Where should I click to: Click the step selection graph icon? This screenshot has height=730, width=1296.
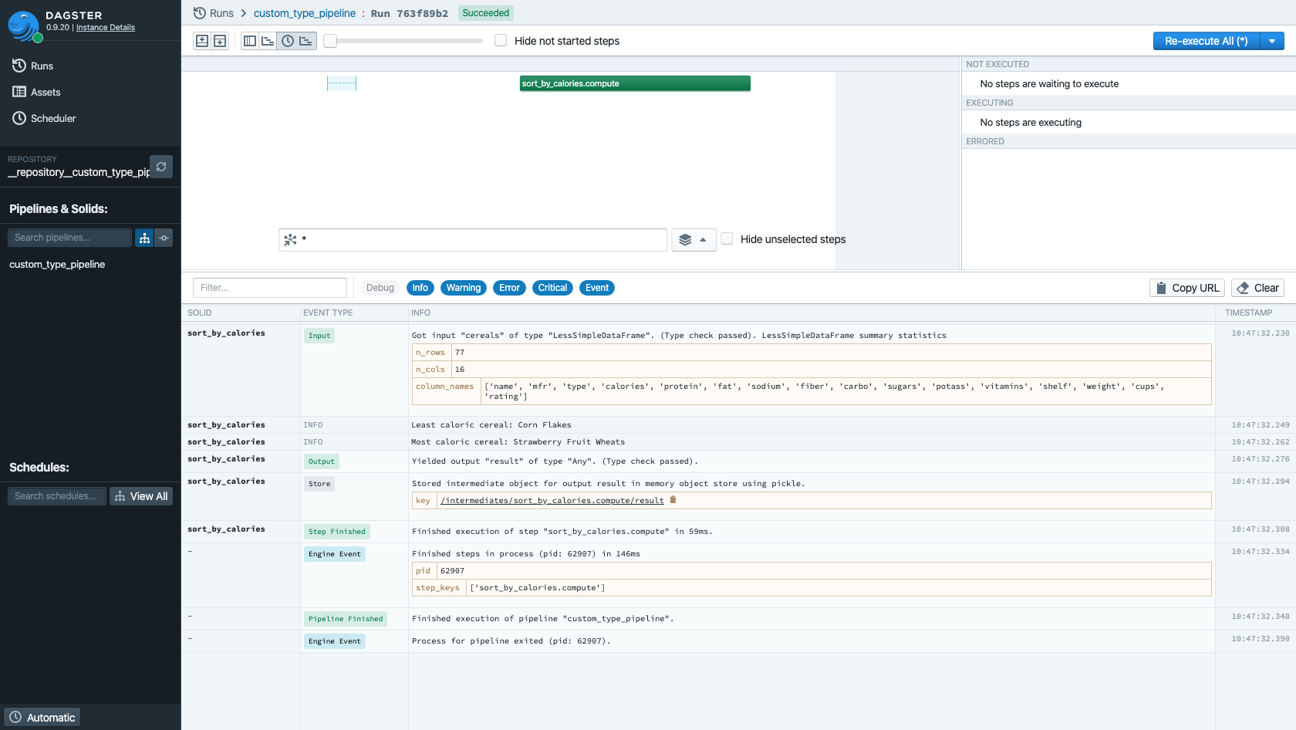(290, 240)
